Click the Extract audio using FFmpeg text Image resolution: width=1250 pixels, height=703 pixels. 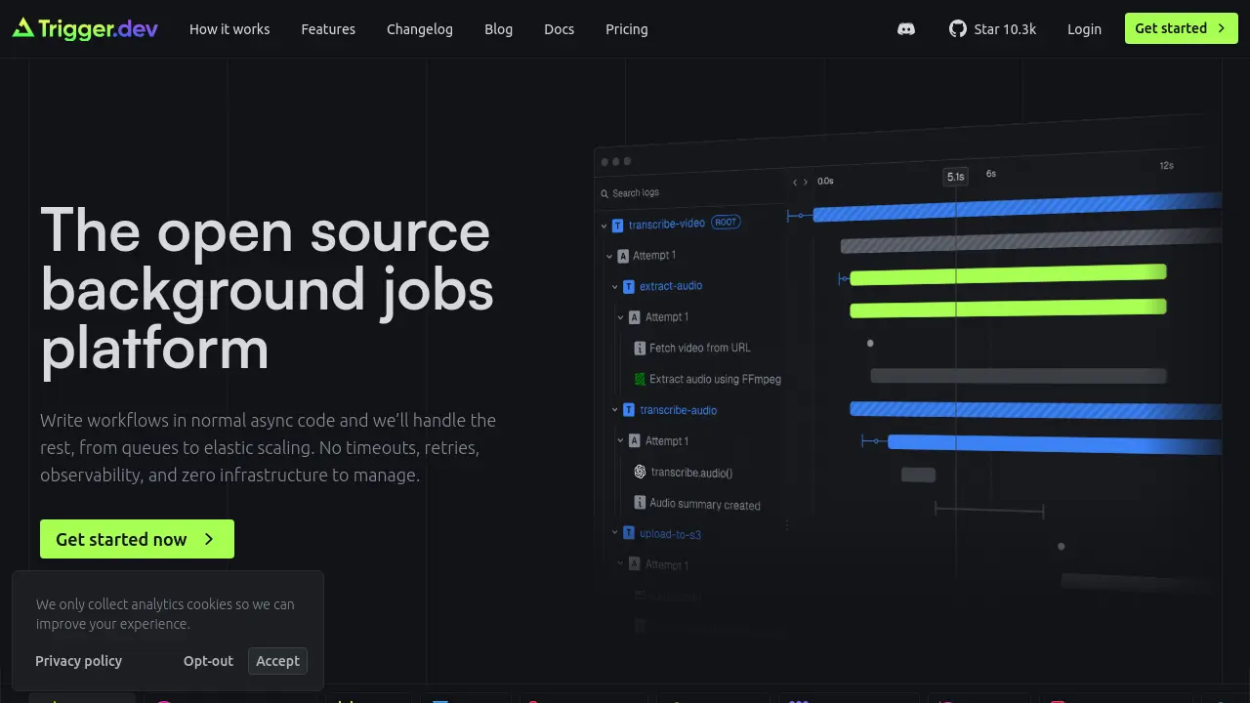[x=715, y=379]
